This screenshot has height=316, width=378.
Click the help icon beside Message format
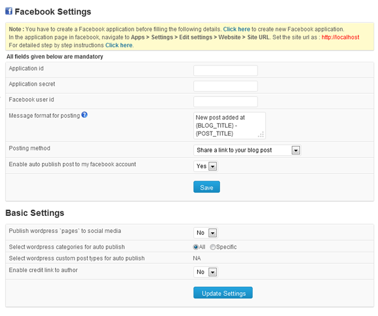pos(84,115)
